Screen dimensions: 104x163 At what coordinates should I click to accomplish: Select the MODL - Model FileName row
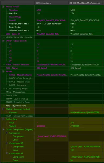pos(52,75)
